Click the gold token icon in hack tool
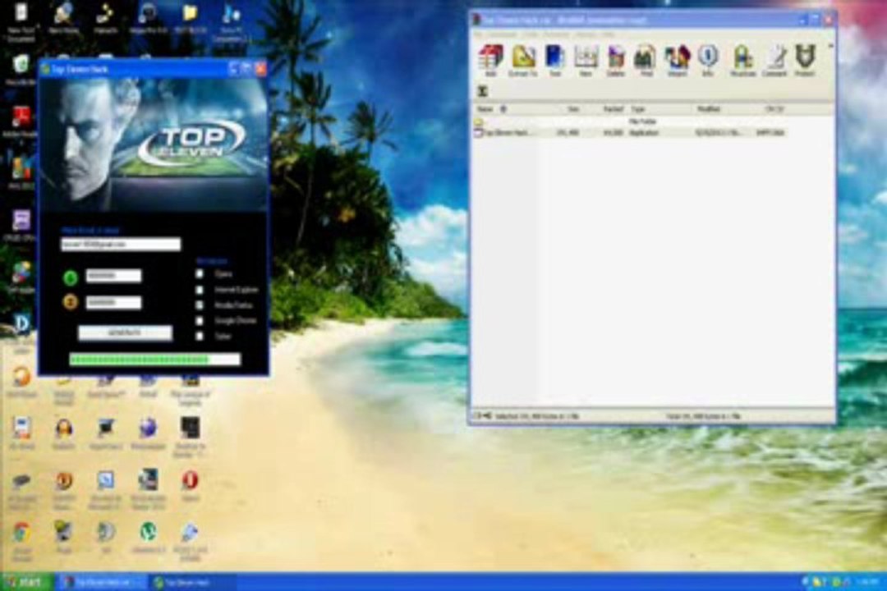887x591 pixels. 70,303
